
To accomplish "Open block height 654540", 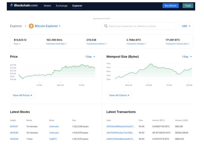I will click(x=14, y=133).
